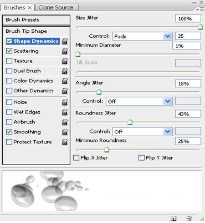Viewport: 205px width, 223px height.
Task: Open the panel flyout menu icon
Action: (x=200, y=9)
